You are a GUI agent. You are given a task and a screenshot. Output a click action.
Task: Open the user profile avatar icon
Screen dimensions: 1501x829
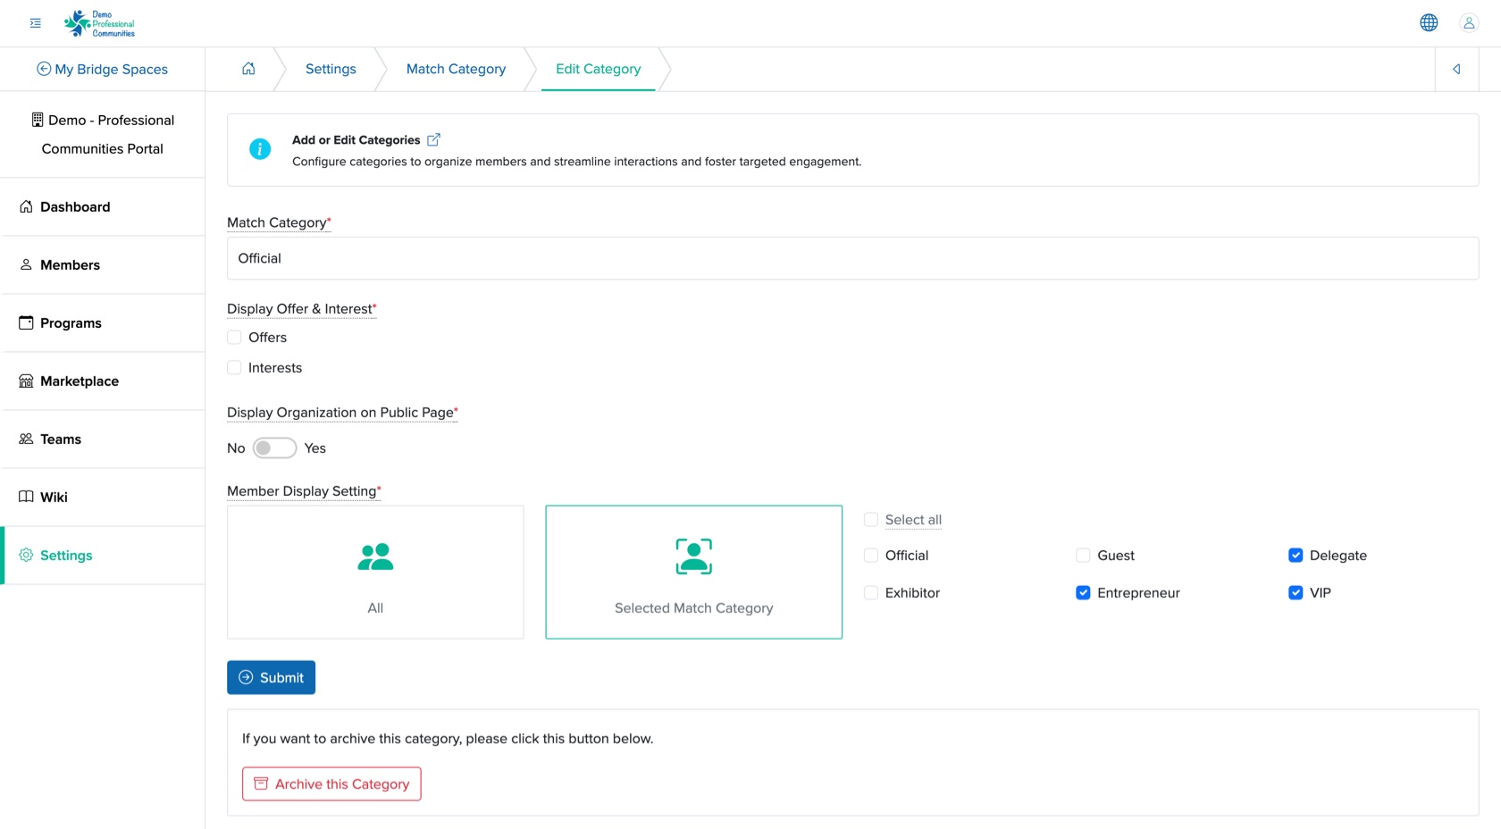point(1469,23)
